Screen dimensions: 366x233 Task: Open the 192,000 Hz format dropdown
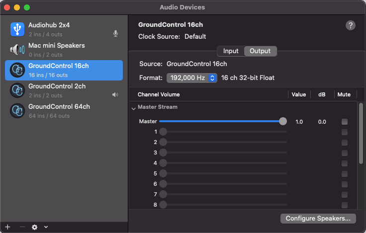pyautogui.click(x=191, y=78)
